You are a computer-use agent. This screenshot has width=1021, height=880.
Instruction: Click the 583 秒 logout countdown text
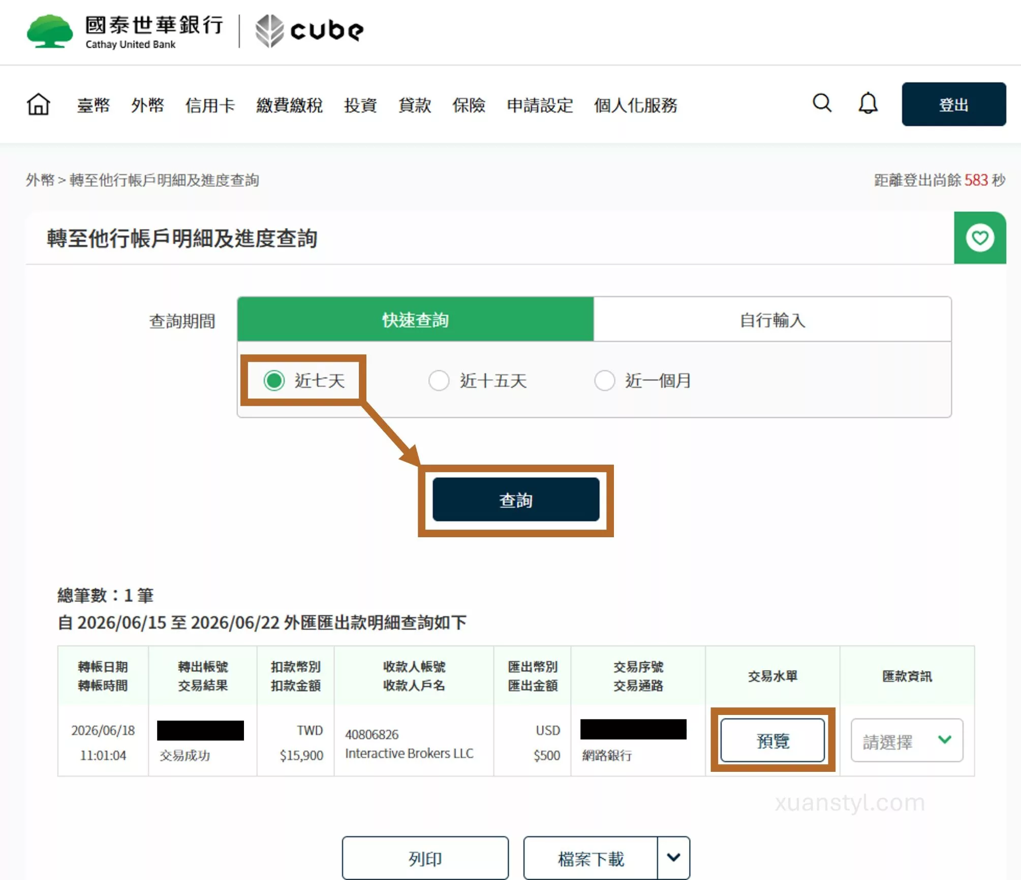[x=984, y=180]
